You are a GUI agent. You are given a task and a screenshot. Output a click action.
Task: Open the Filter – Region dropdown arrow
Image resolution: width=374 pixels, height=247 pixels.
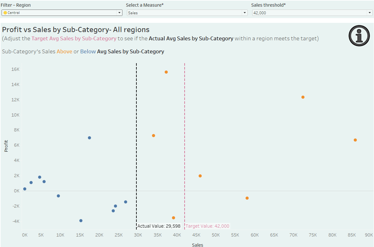(120, 13)
